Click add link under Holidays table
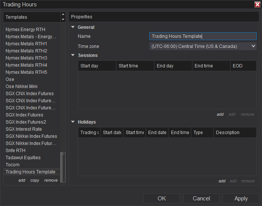Image resolution: width=262 pixels, height=206 pixels. point(222,181)
